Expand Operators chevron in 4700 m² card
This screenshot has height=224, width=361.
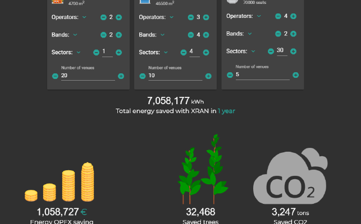coord(84,17)
